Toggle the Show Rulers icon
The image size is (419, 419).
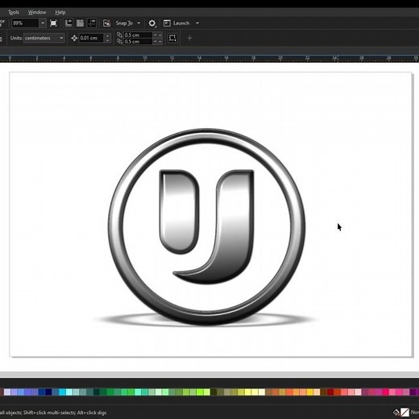coord(68,23)
